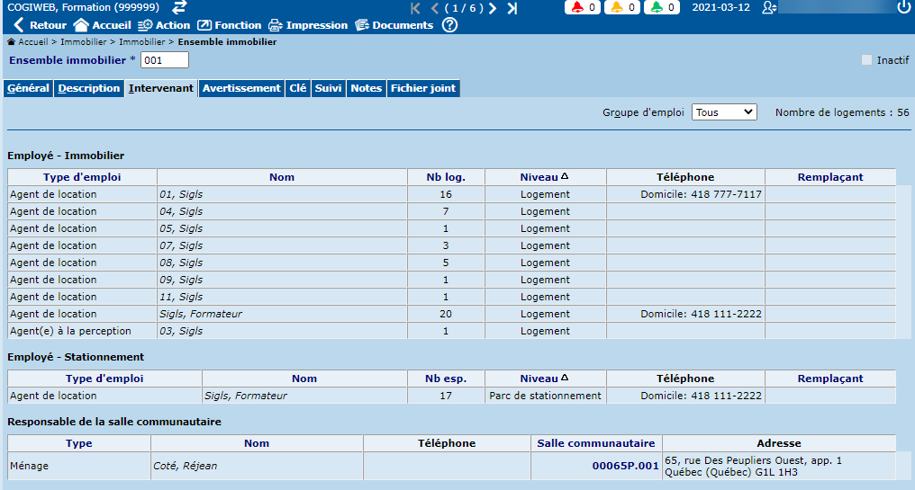The height and width of the screenshot is (490, 915).
Task: Open the Groupe d'emploi dropdown
Action: [724, 112]
